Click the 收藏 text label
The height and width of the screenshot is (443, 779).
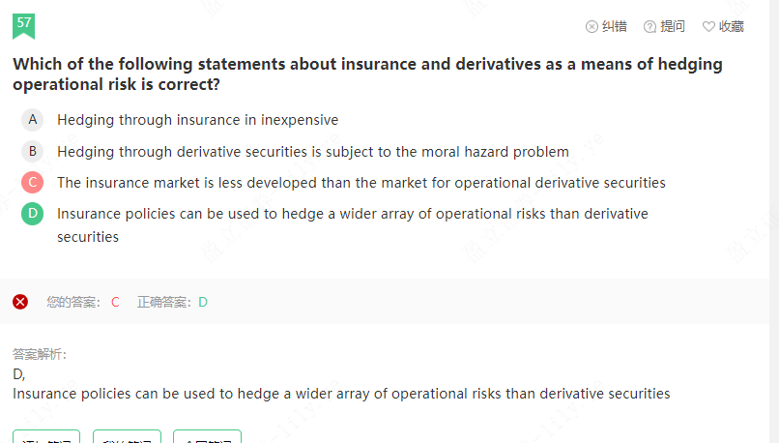(732, 27)
